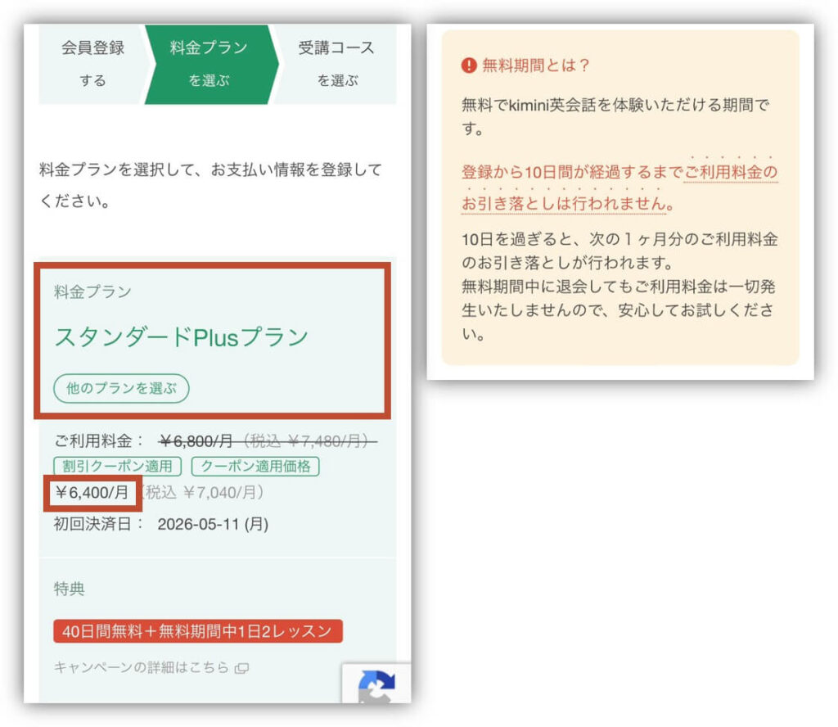Image resolution: width=838 pixels, height=727 pixels.
Task: Click the 税込 ¥7,040/月 tax-included price
Action: click(205, 493)
